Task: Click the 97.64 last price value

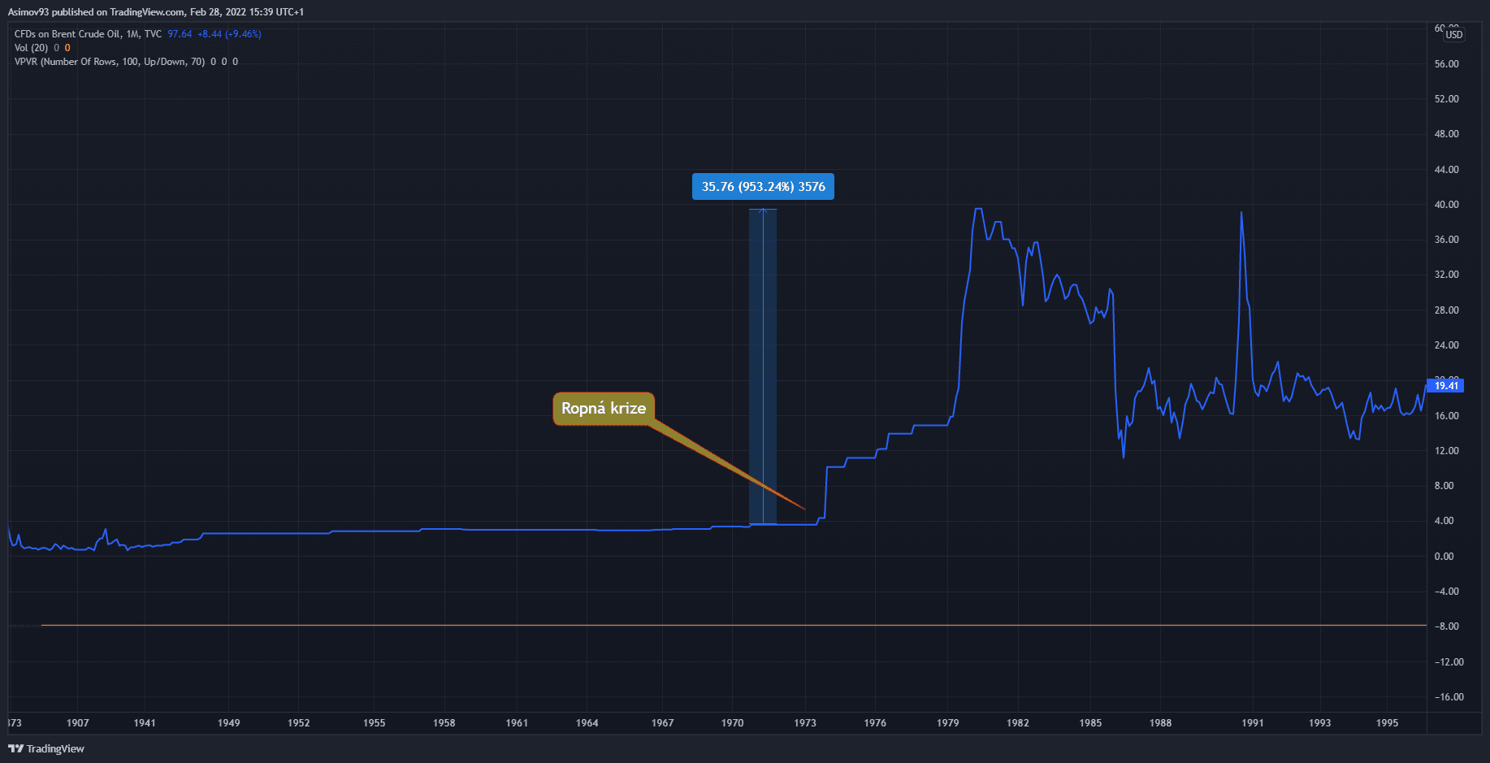Action: coord(180,34)
